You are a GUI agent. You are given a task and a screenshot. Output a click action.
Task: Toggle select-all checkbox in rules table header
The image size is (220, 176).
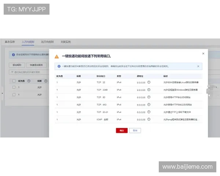pyautogui.click(x=14, y=81)
